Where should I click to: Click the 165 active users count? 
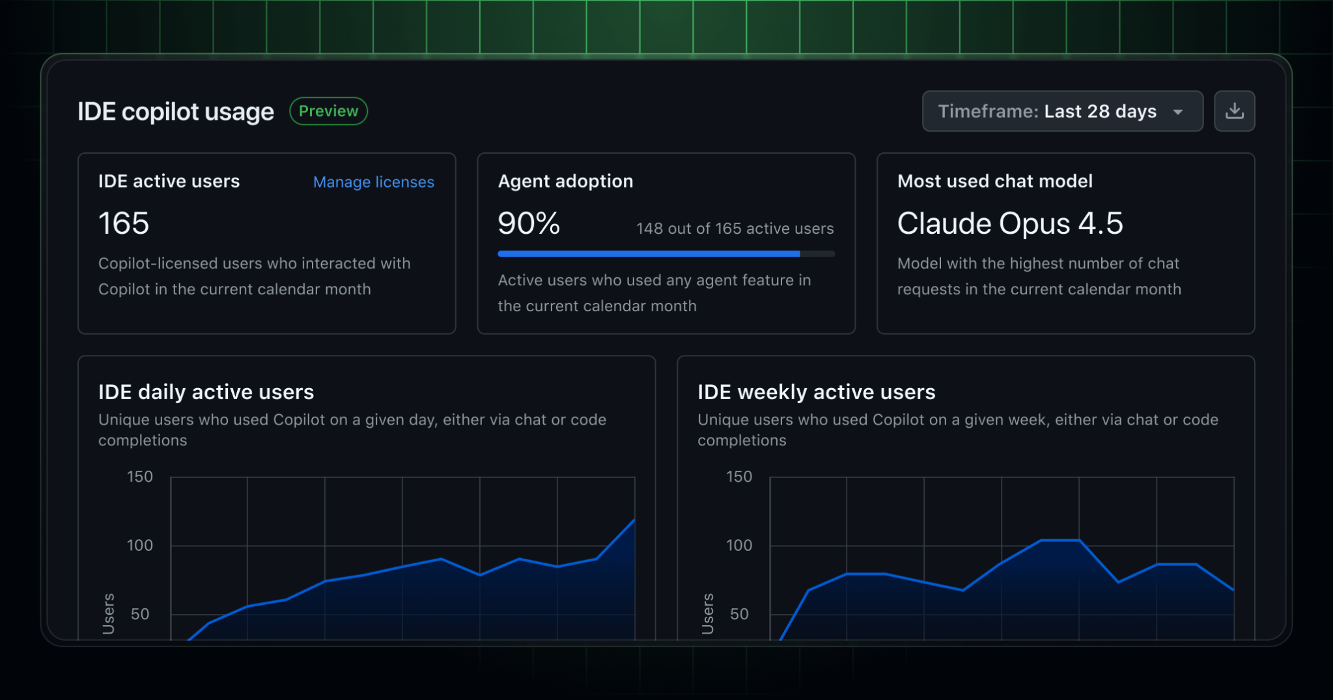tap(123, 223)
